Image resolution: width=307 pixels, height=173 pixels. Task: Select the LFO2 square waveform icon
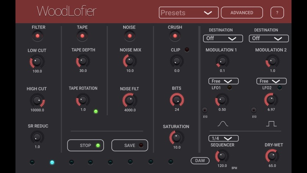[x=271, y=124]
